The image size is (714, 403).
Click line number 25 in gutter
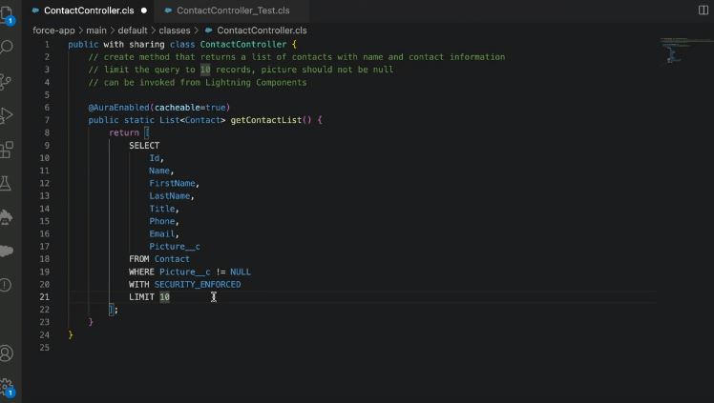(x=44, y=347)
